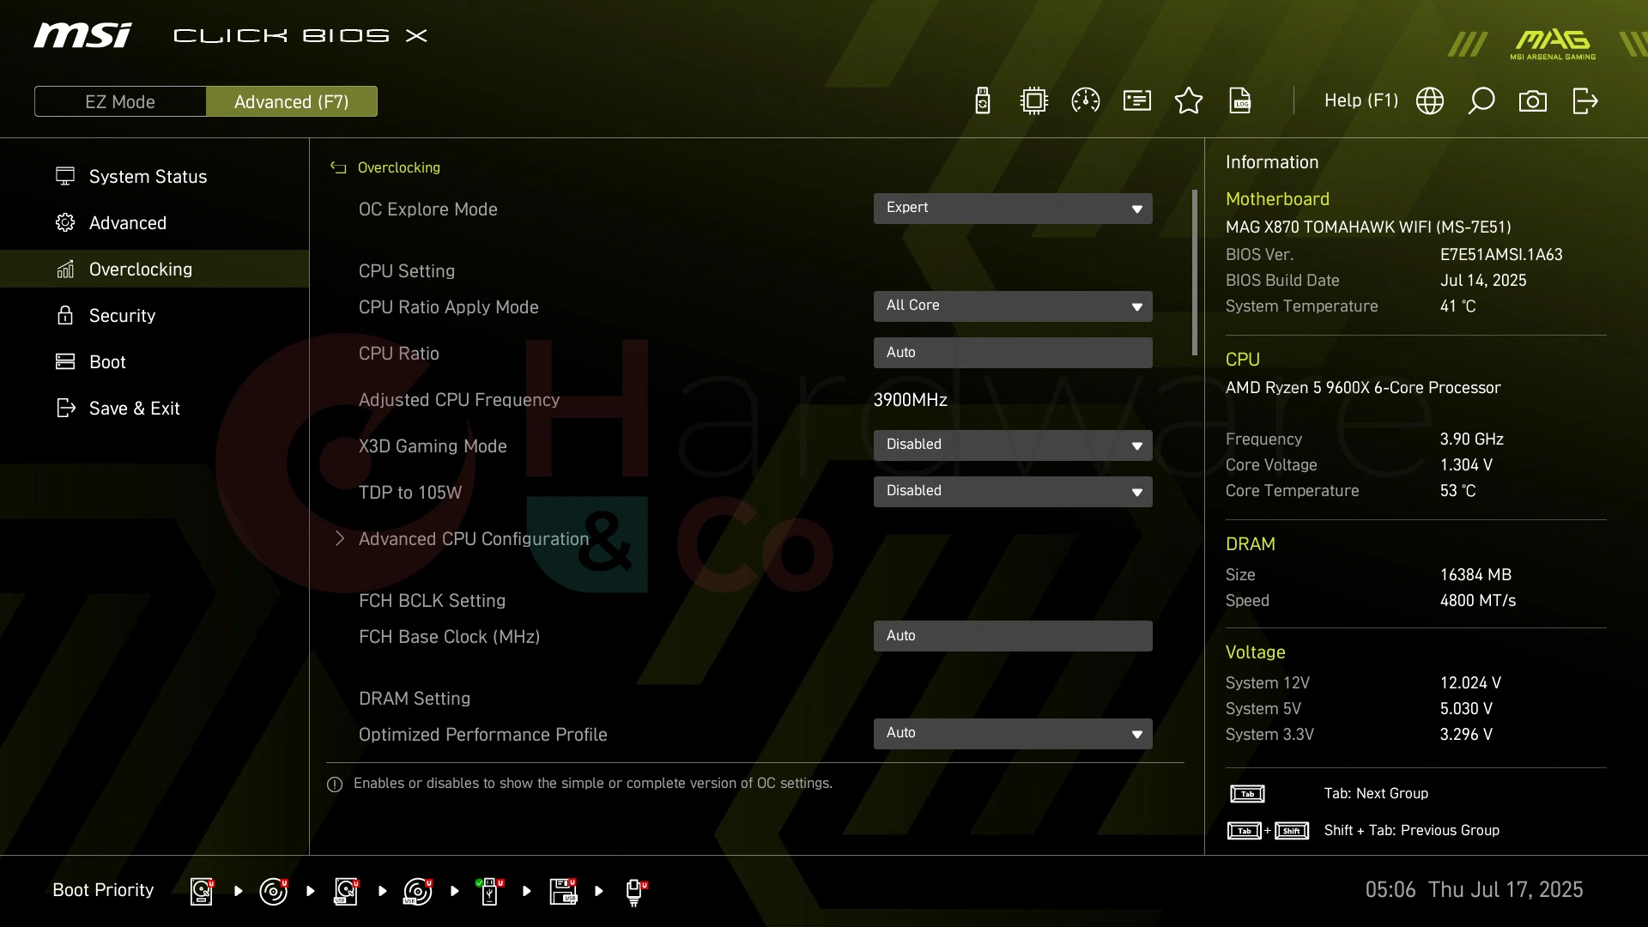Viewport: 1648px width, 927px height.
Task: Open the speedometer gauge icon in toolbar
Action: pyautogui.click(x=1086, y=101)
